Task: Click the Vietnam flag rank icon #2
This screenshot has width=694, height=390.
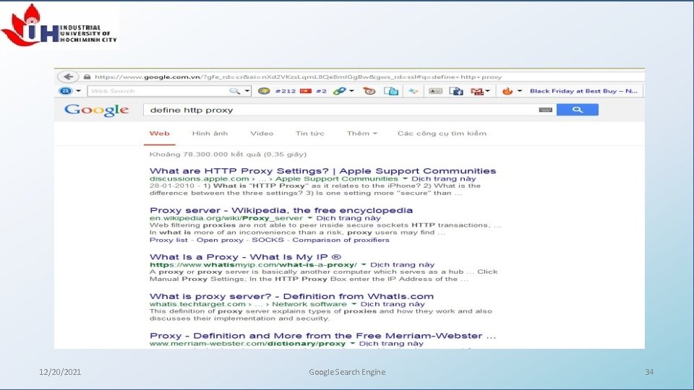Action: tap(306, 91)
